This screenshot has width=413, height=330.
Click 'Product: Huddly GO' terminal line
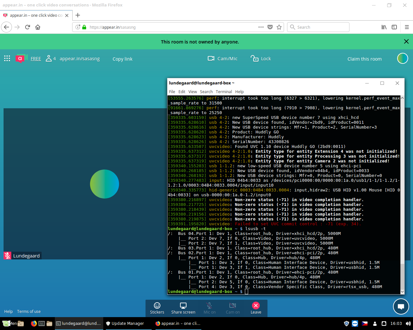(223, 132)
